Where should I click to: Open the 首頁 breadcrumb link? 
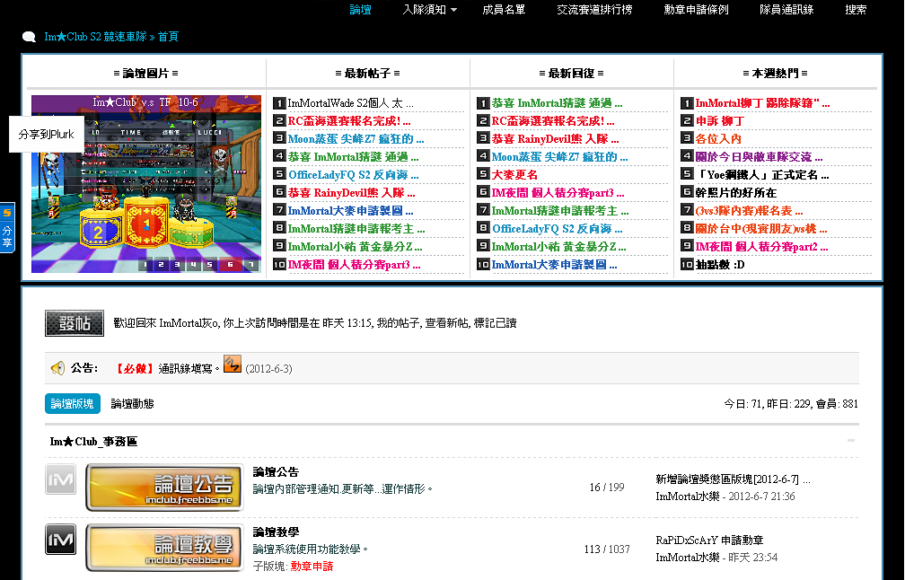[168, 37]
